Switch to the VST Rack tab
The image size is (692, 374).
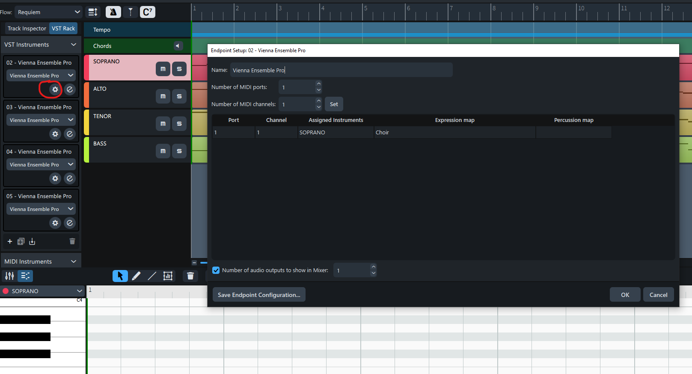coord(63,28)
